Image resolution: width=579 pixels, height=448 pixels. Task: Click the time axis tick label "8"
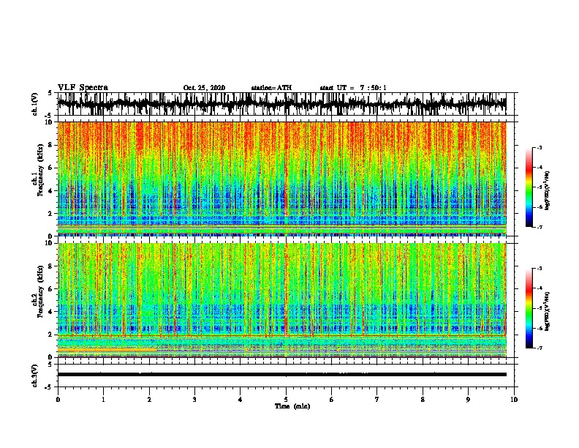pyautogui.click(x=423, y=399)
